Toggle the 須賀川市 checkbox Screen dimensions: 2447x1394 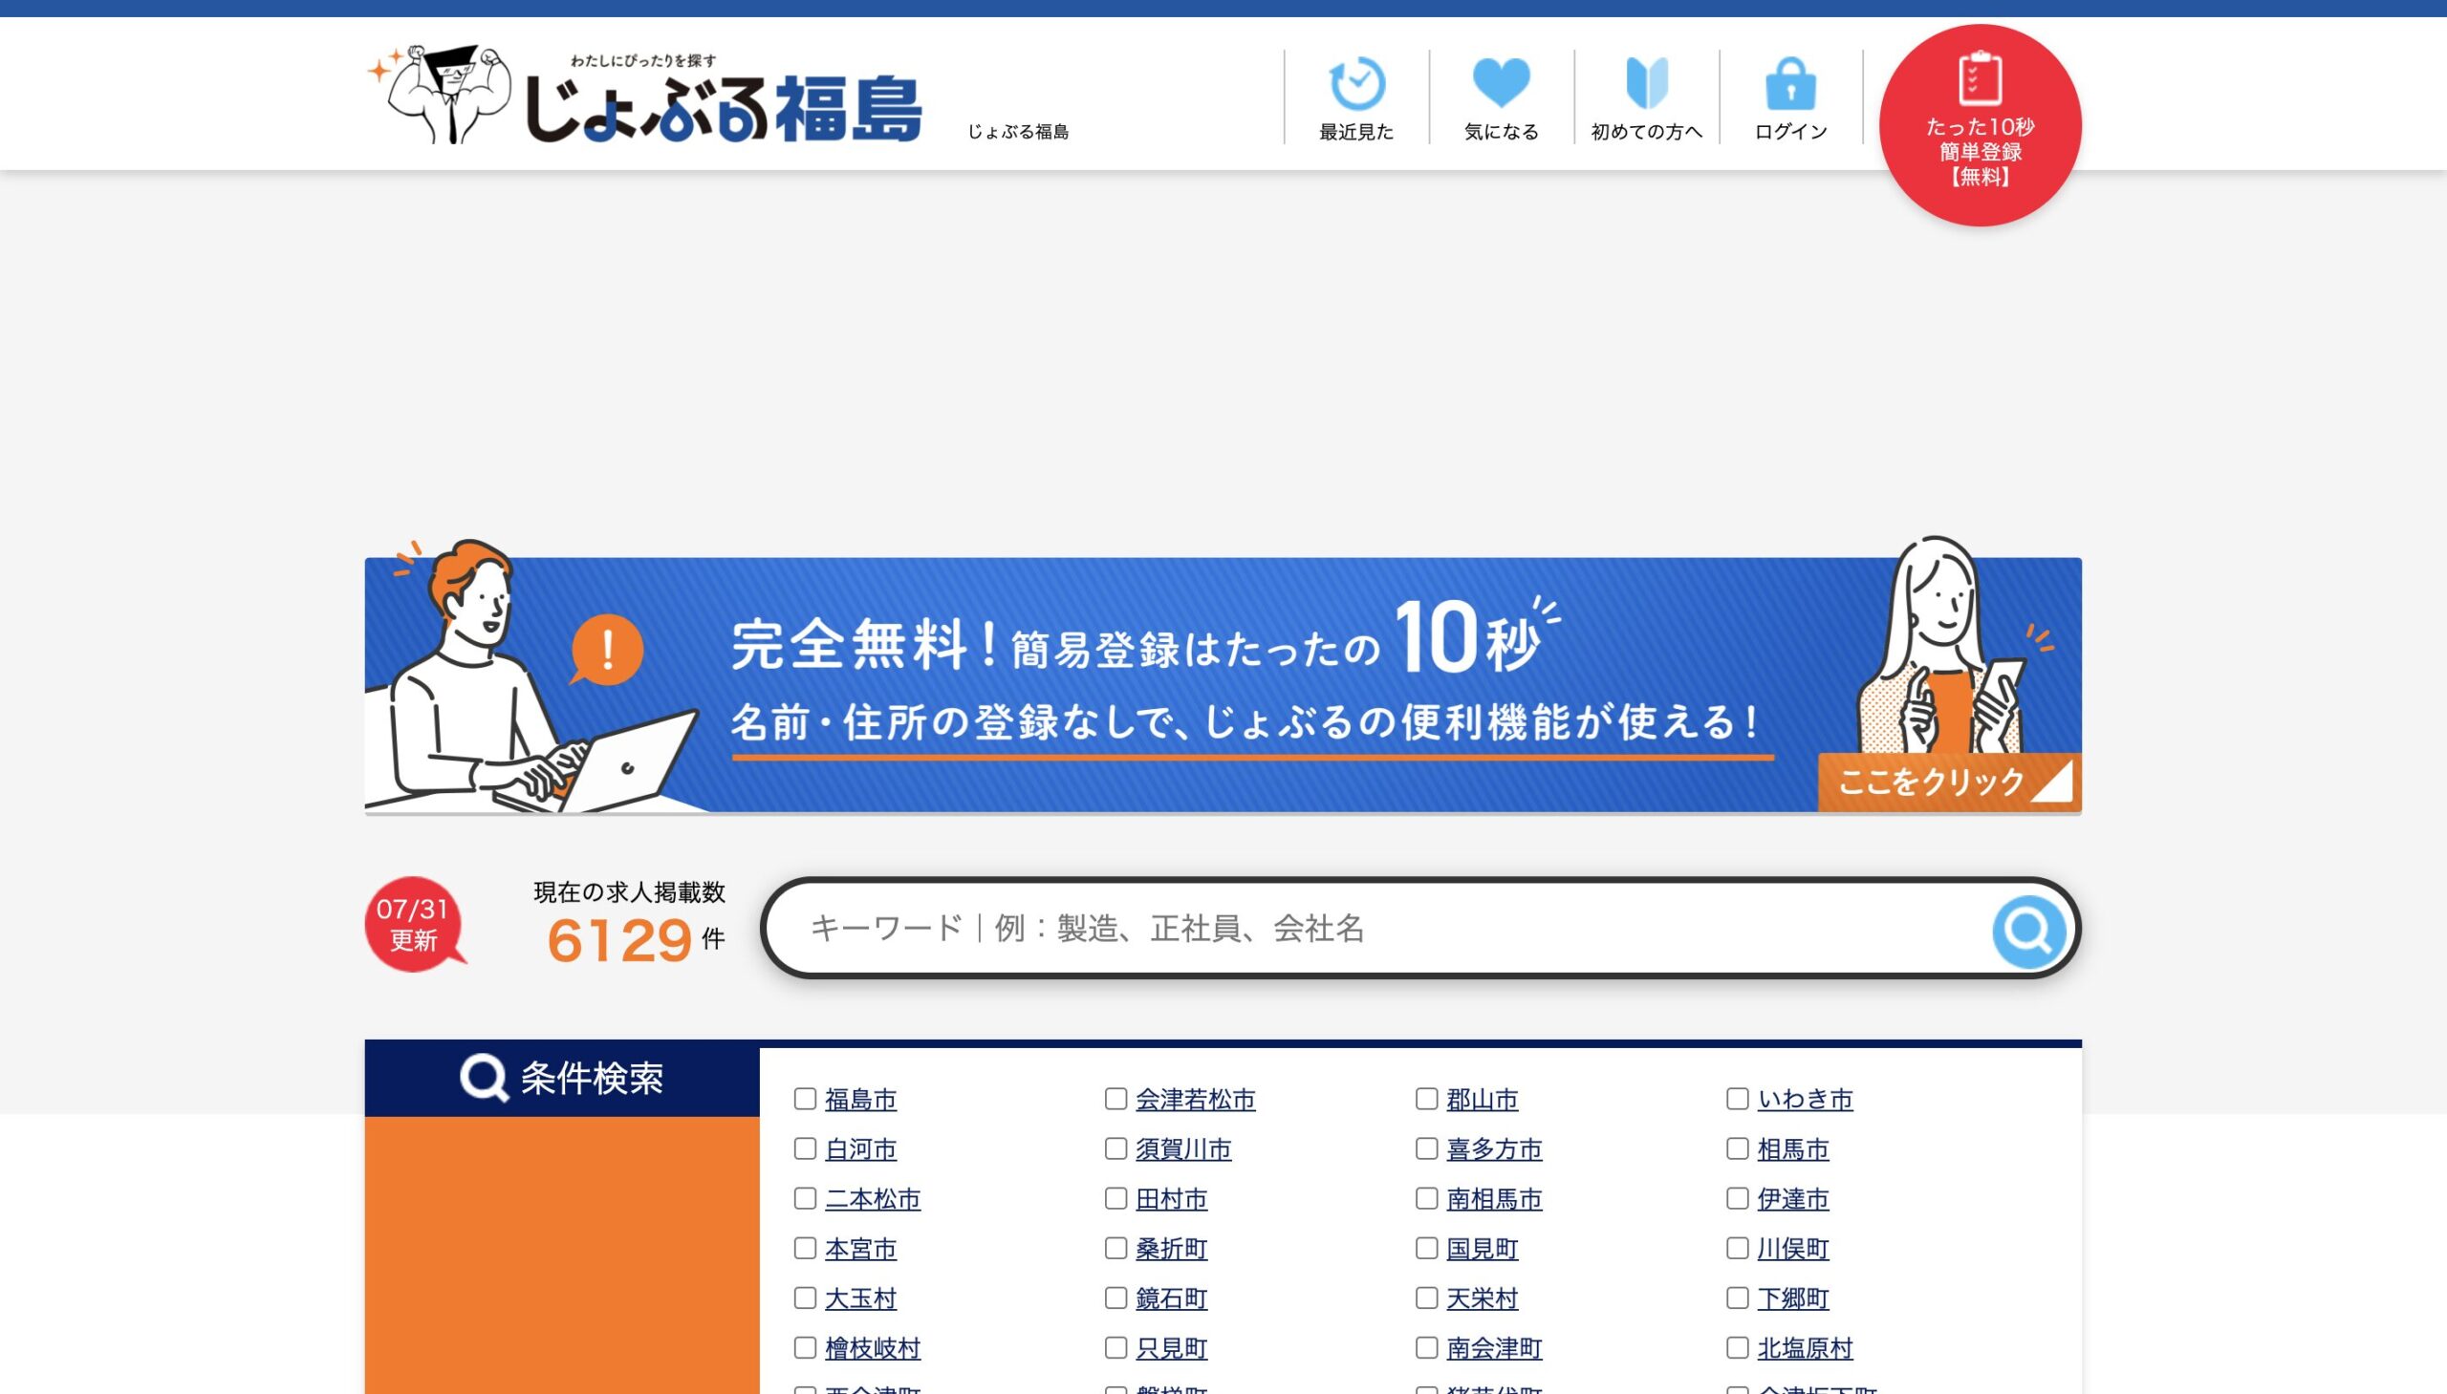tap(1115, 1148)
